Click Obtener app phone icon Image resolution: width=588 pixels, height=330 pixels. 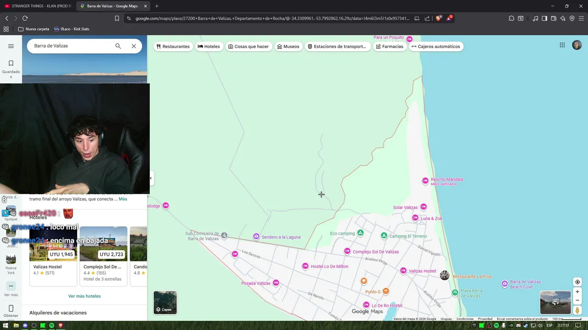click(11, 308)
